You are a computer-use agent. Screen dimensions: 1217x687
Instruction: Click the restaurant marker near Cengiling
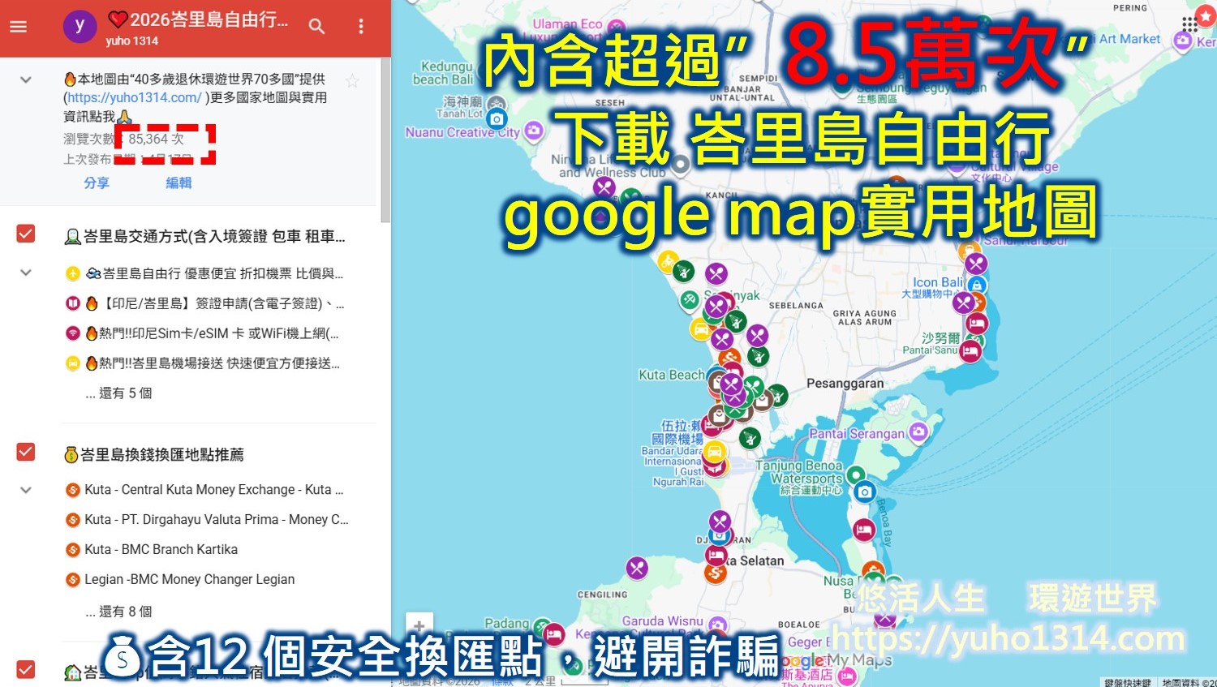[x=637, y=568]
